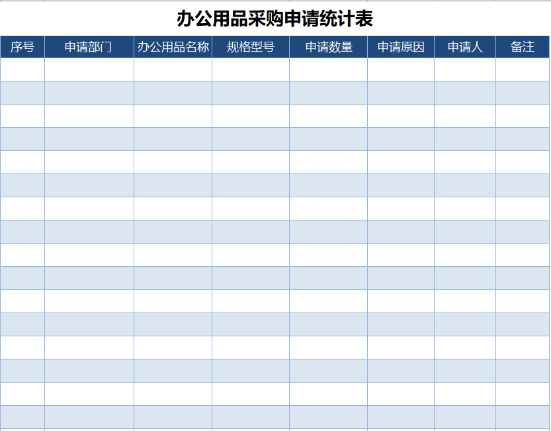
Task: Select the 序号 column header
Action: 22,47
